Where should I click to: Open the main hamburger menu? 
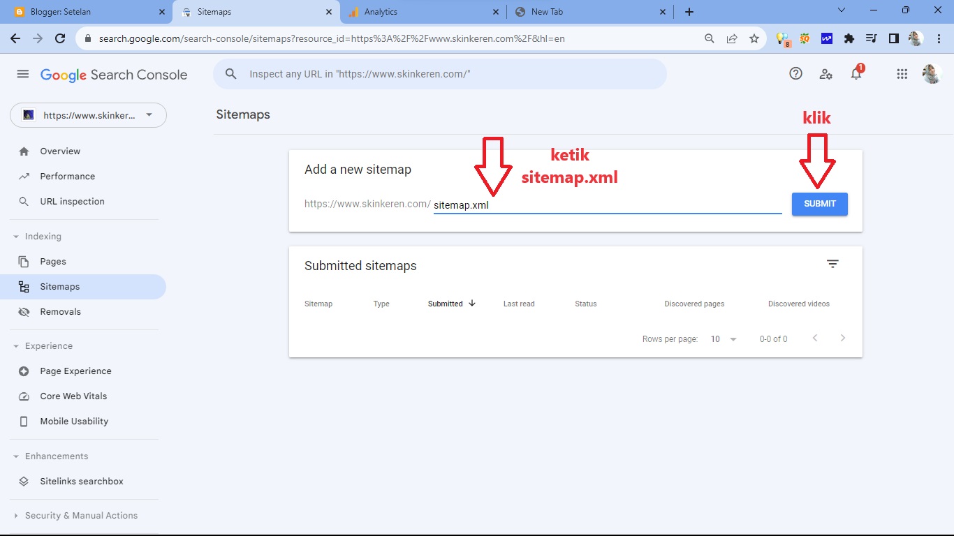click(x=23, y=74)
